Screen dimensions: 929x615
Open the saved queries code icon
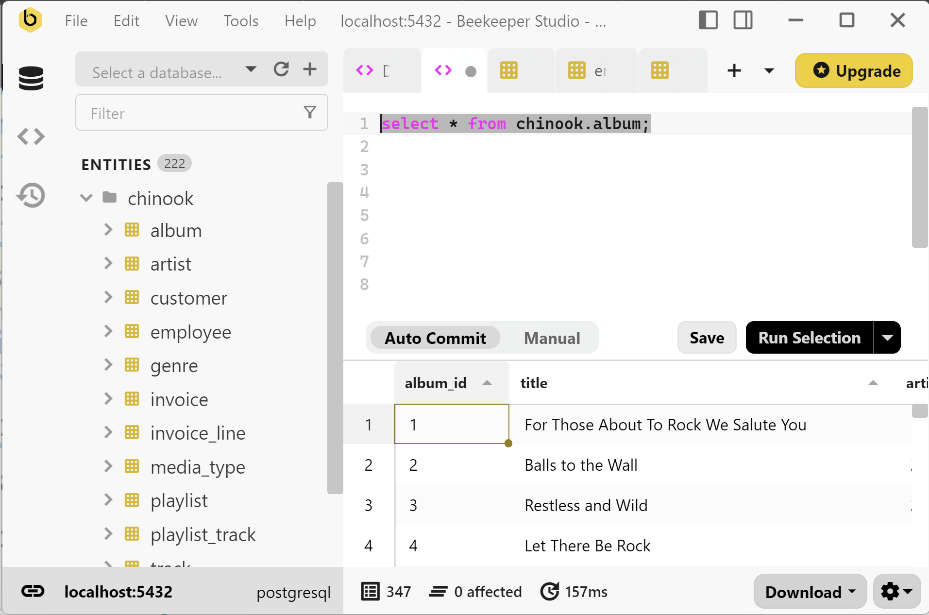coord(31,137)
